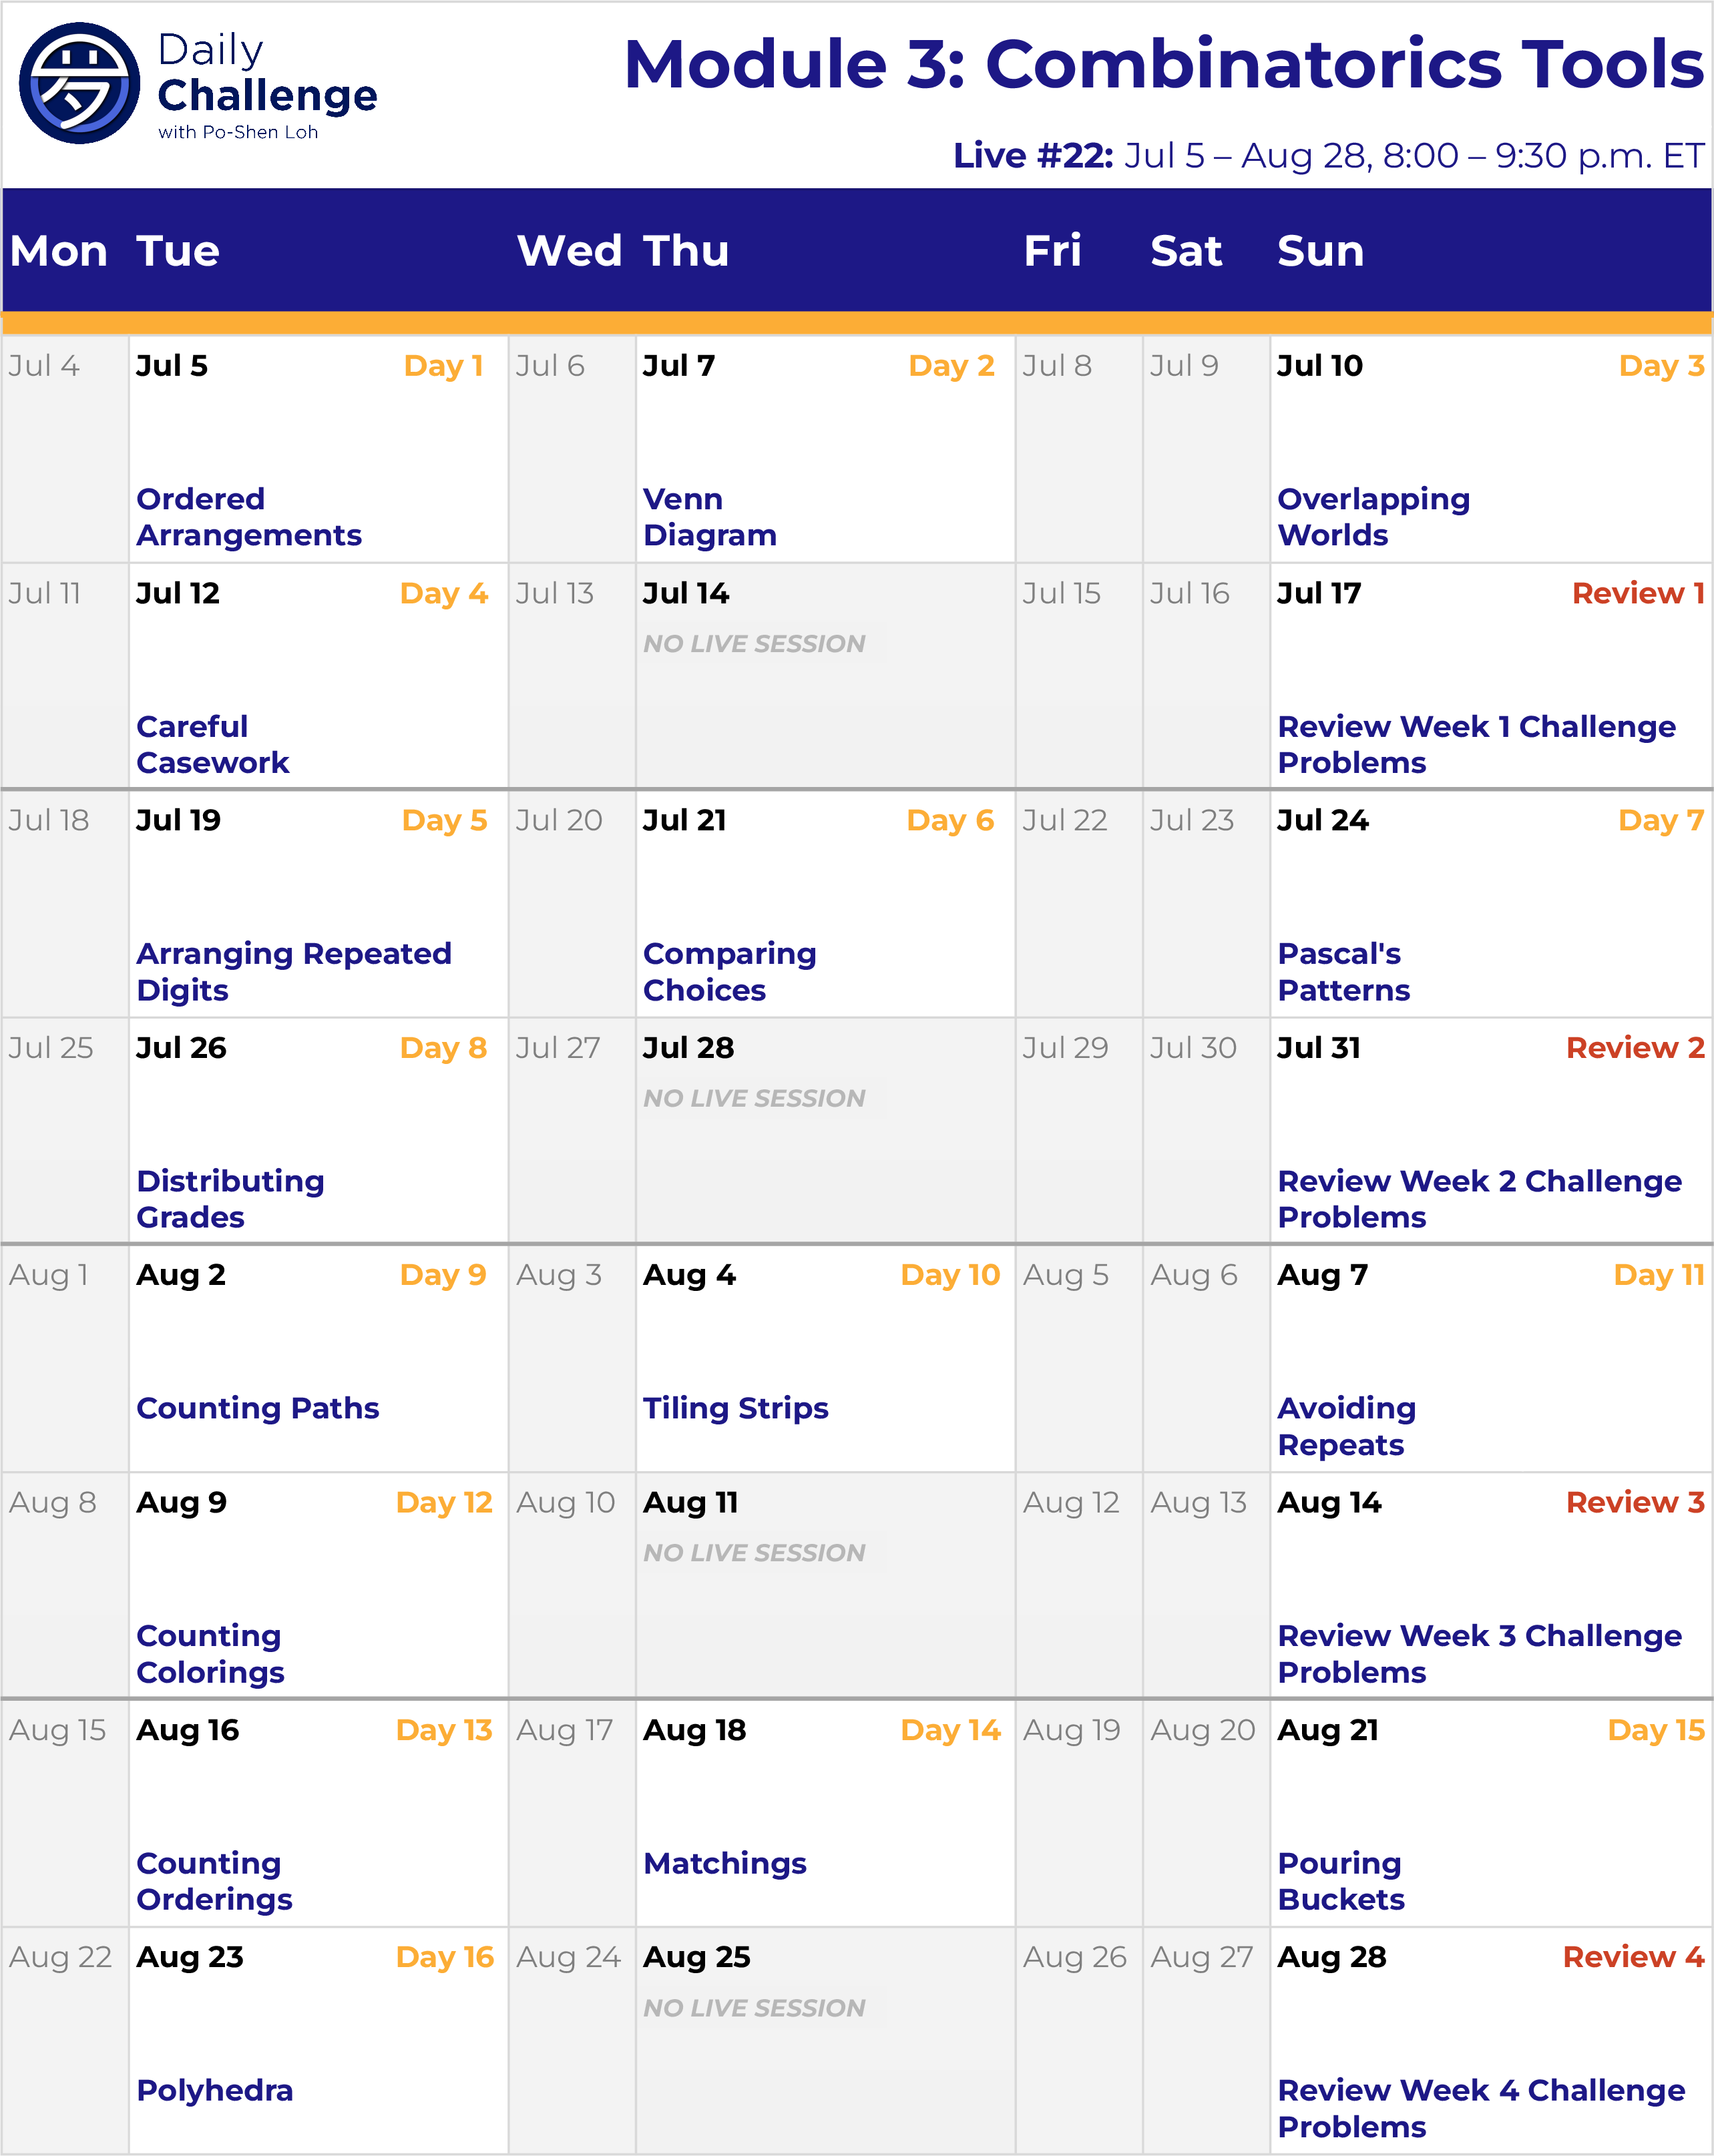
Task: Open the Tiling Strips session
Action: click(x=734, y=1408)
